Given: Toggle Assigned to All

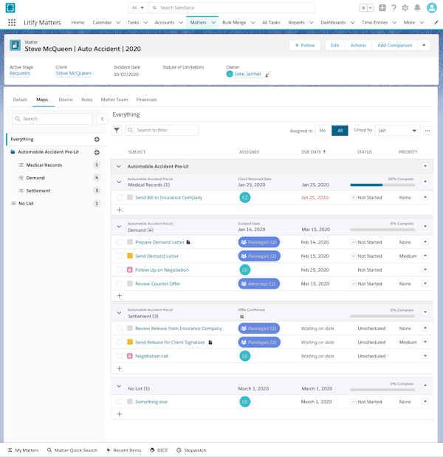Looking at the screenshot, I should click(340, 131).
